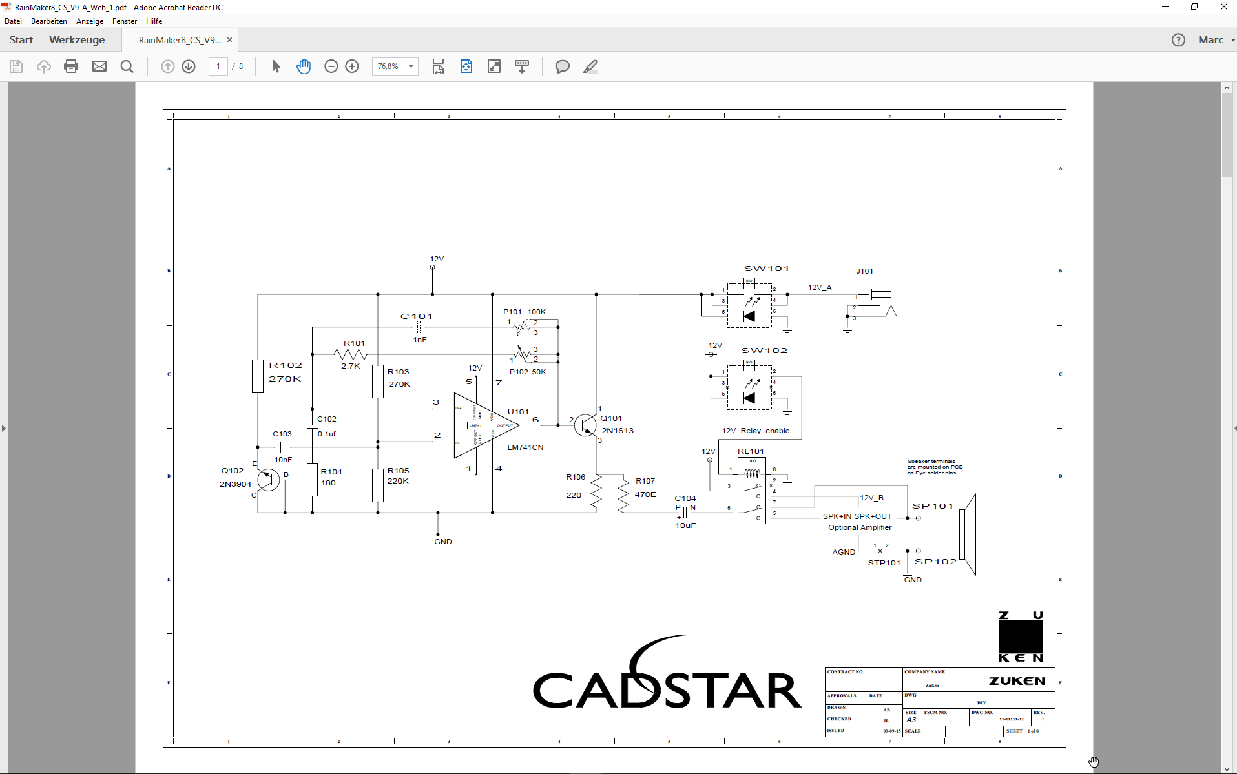Click the cloud upload icon
This screenshot has height=774, width=1237.
click(43, 66)
